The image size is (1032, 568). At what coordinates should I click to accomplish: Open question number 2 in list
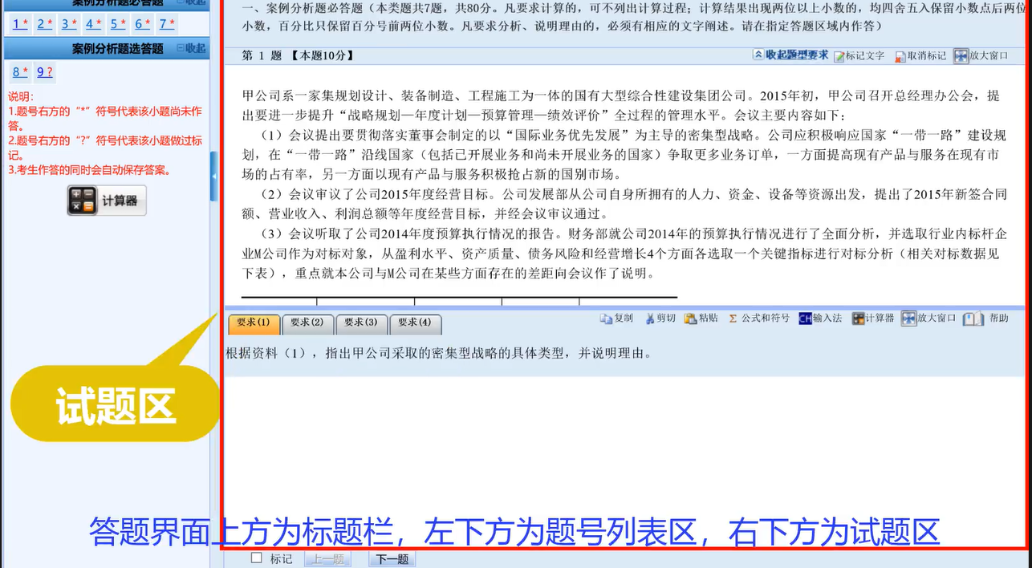click(44, 23)
